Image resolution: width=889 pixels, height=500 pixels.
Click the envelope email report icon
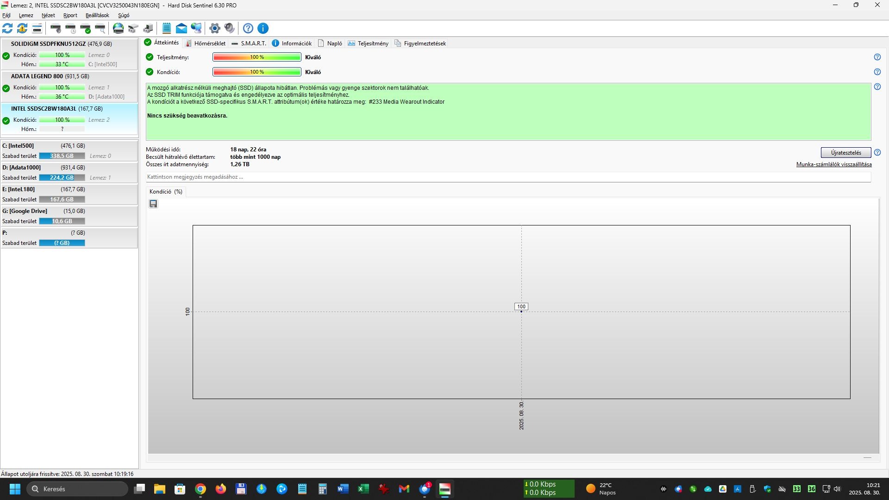pos(182,28)
